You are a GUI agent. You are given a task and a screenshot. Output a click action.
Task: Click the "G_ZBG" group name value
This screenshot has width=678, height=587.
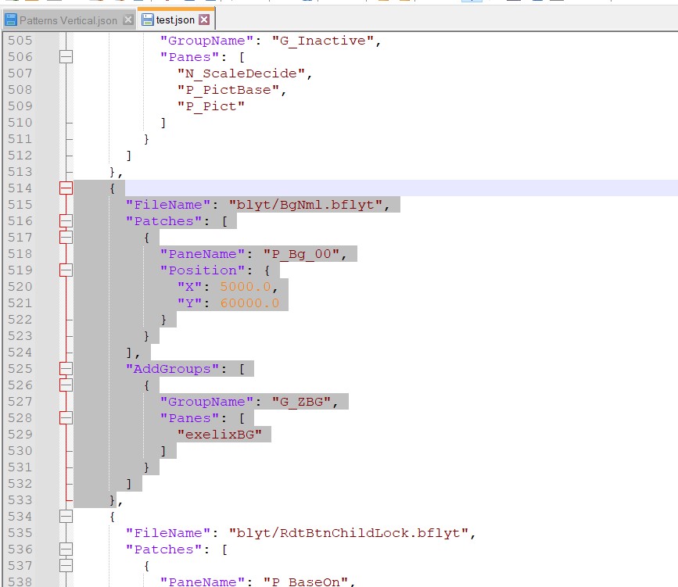coord(301,402)
